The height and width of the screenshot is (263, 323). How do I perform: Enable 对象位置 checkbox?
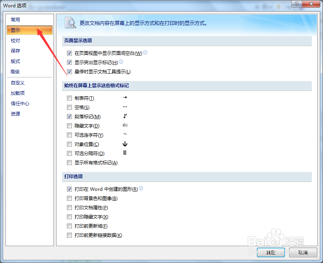pyautogui.click(x=70, y=144)
